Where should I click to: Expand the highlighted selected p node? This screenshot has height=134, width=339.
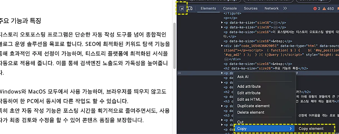[x=222, y=73]
